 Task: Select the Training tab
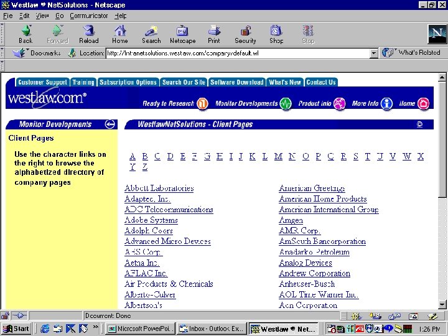tap(83, 82)
